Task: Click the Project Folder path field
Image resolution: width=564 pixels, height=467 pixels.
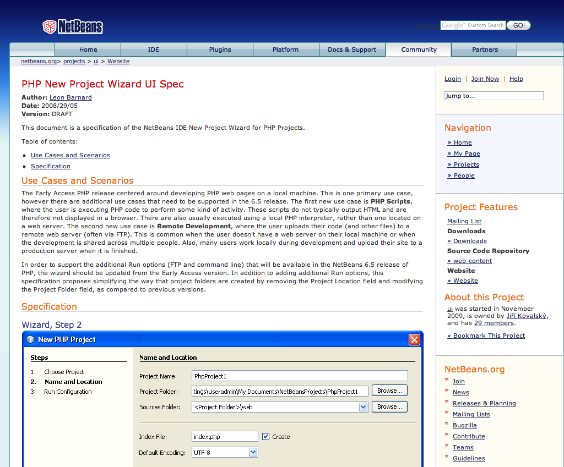Action: tap(280, 391)
